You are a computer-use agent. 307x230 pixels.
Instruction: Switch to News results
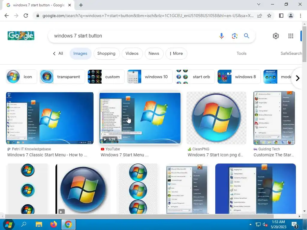pos(154,53)
